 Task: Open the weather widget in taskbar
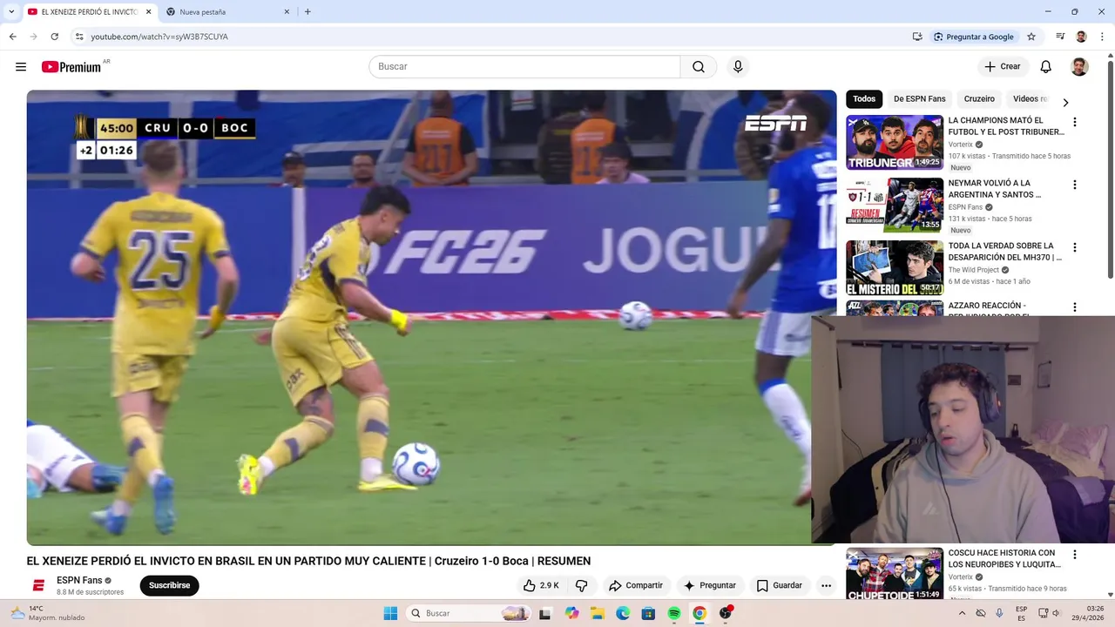tap(48, 613)
